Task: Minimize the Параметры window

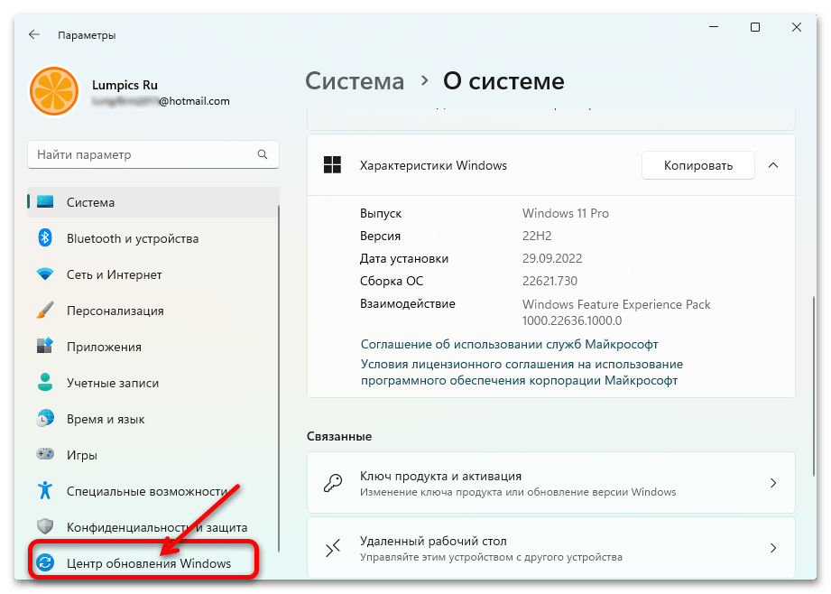Action: (x=714, y=26)
